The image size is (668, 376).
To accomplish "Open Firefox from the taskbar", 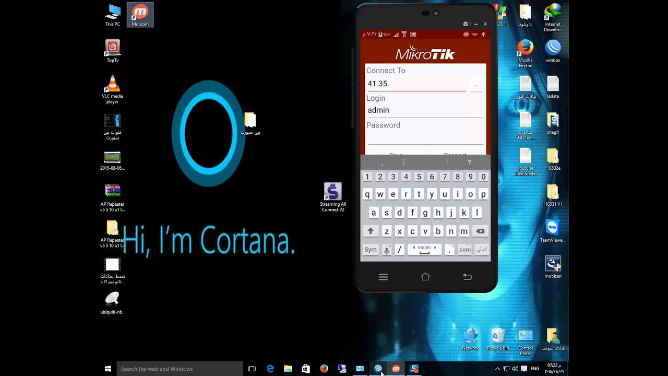I will (324, 369).
